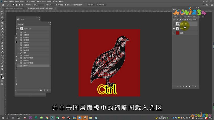The height and width of the screenshot is (120, 214).
Task: Open the 图像(I) menu
Action: 17,1
